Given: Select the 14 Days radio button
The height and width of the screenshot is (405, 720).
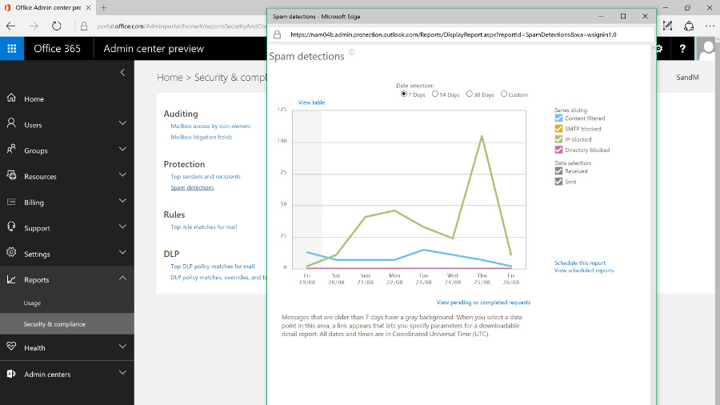Looking at the screenshot, I should pyautogui.click(x=435, y=94).
